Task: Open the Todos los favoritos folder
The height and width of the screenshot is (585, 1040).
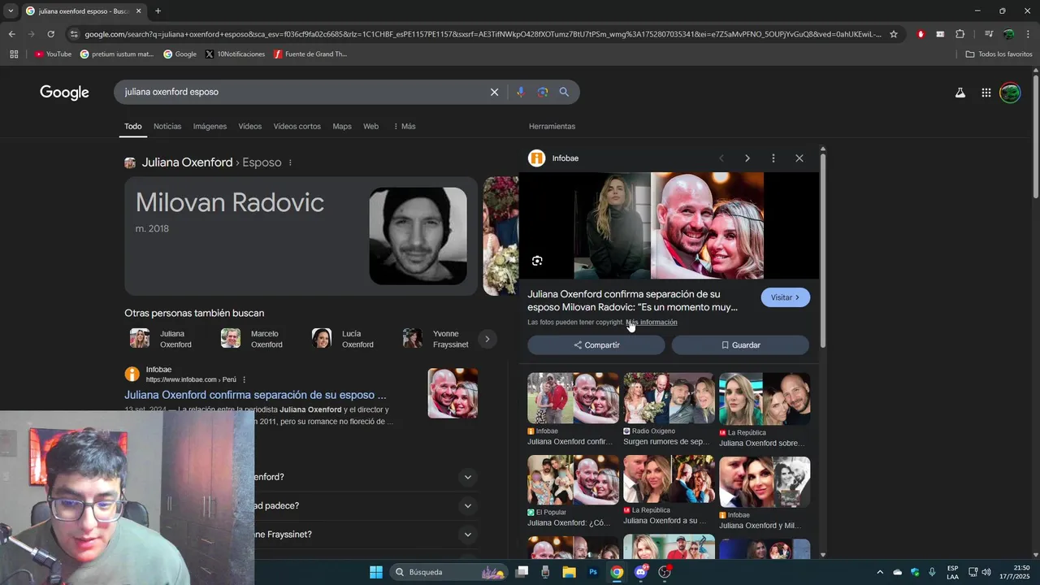Action: pos(999,54)
